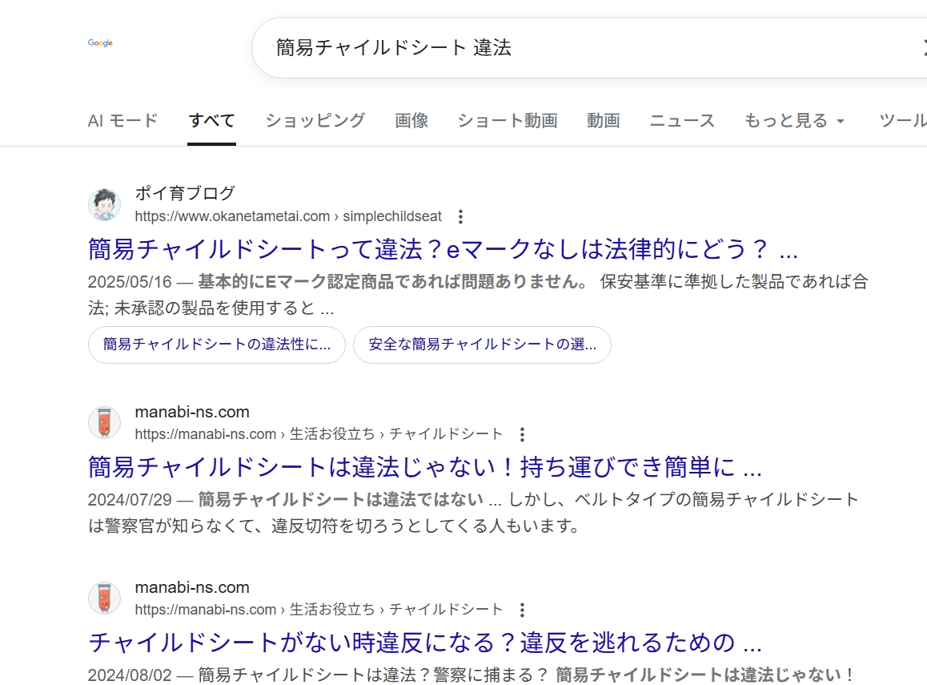Open the three-dot menu beside okanetametai.com result
This screenshot has width=927, height=685.
[460, 216]
